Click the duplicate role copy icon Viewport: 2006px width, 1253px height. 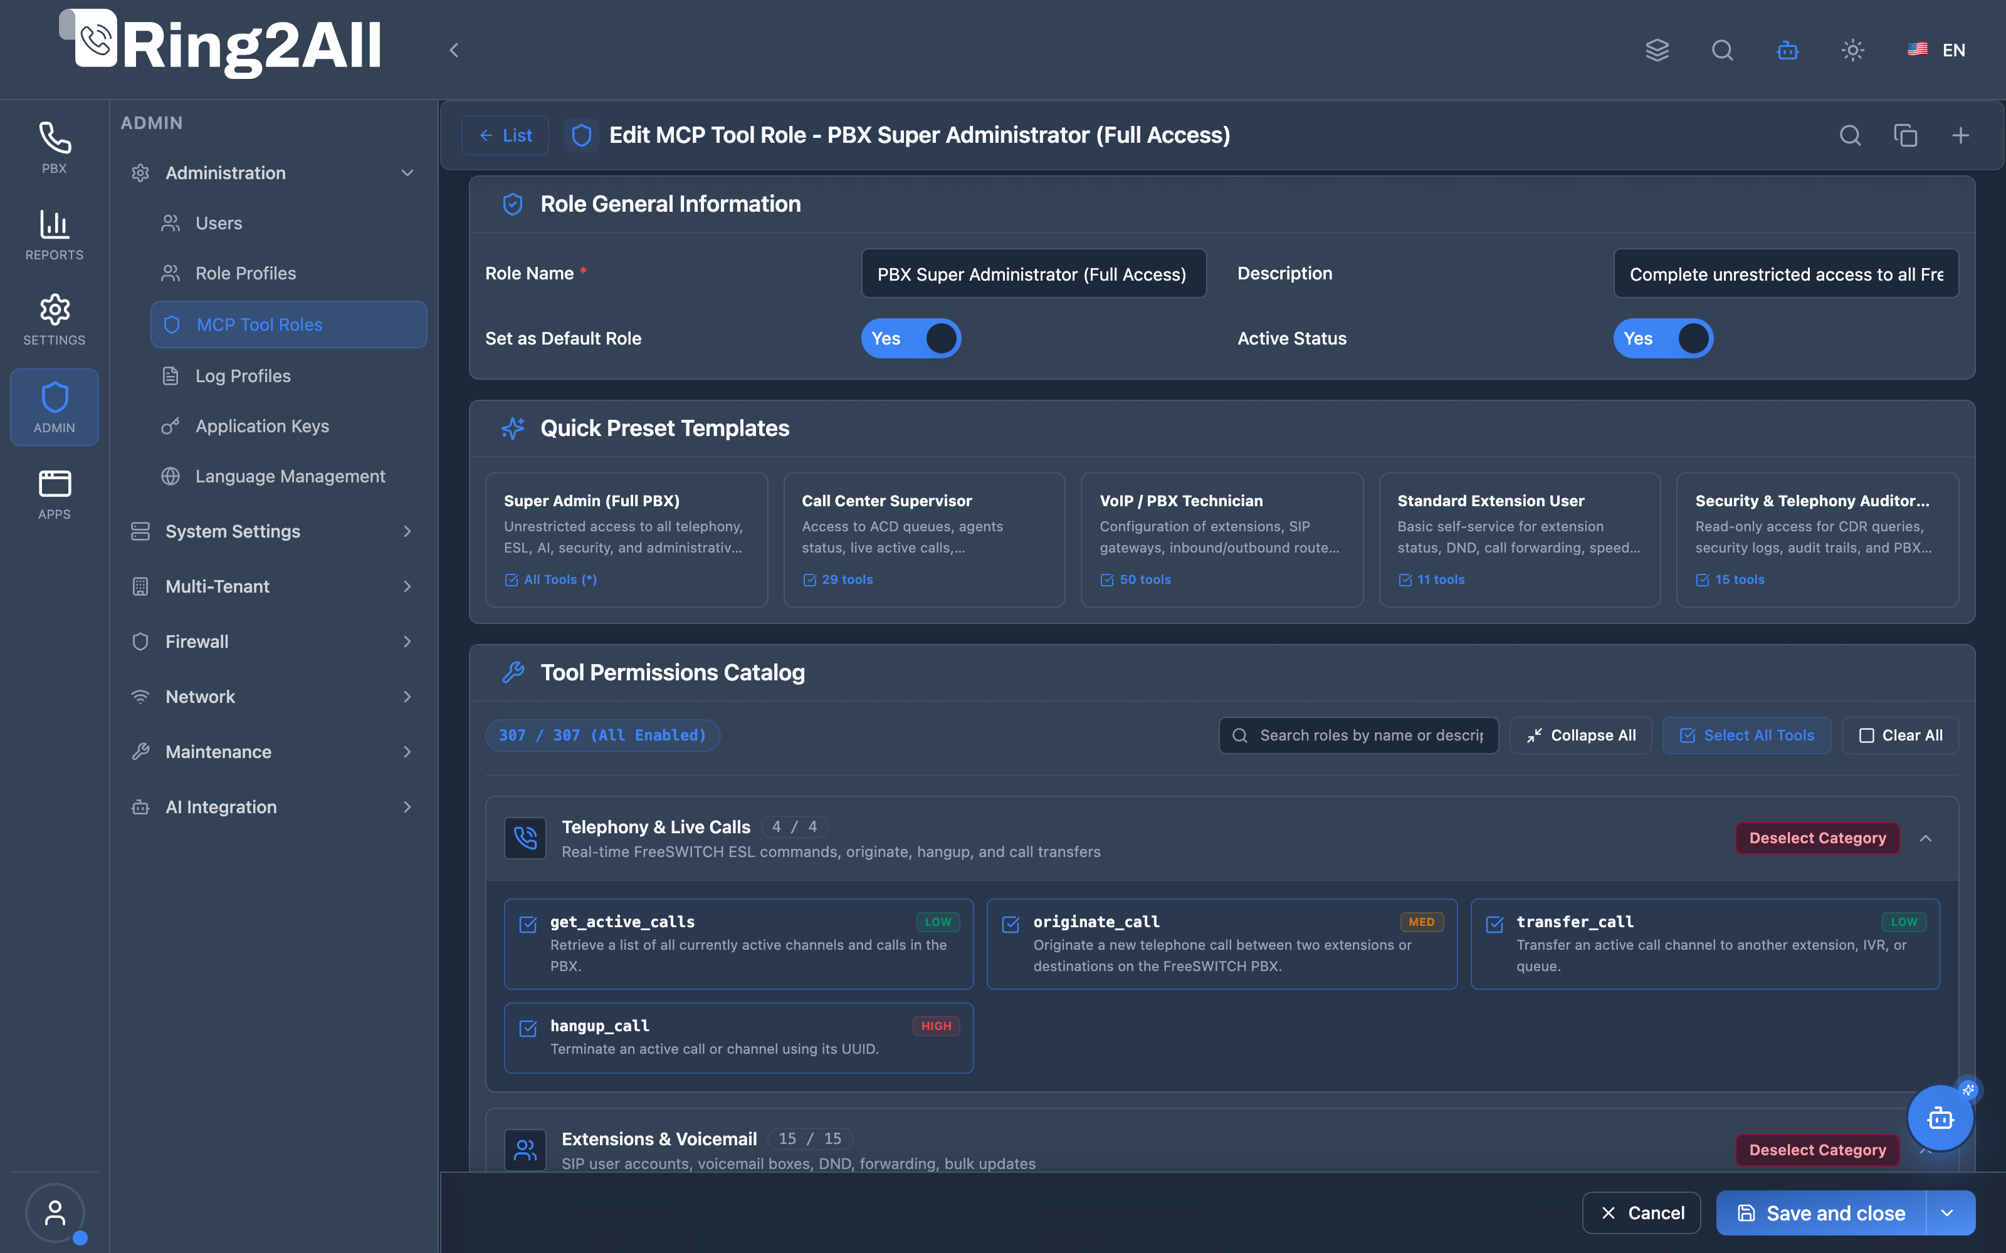[x=1906, y=135]
